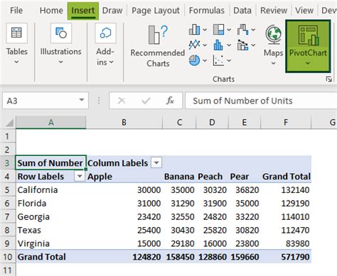
Task: Expand the PivotChart dropdown arrow
Action: (308, 63)
